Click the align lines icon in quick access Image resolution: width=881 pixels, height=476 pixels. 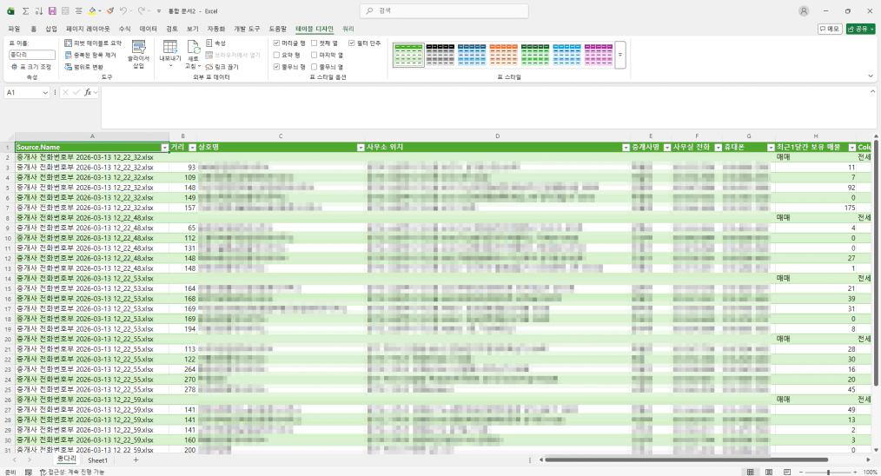pyautogui.click(x=79, y=10)
